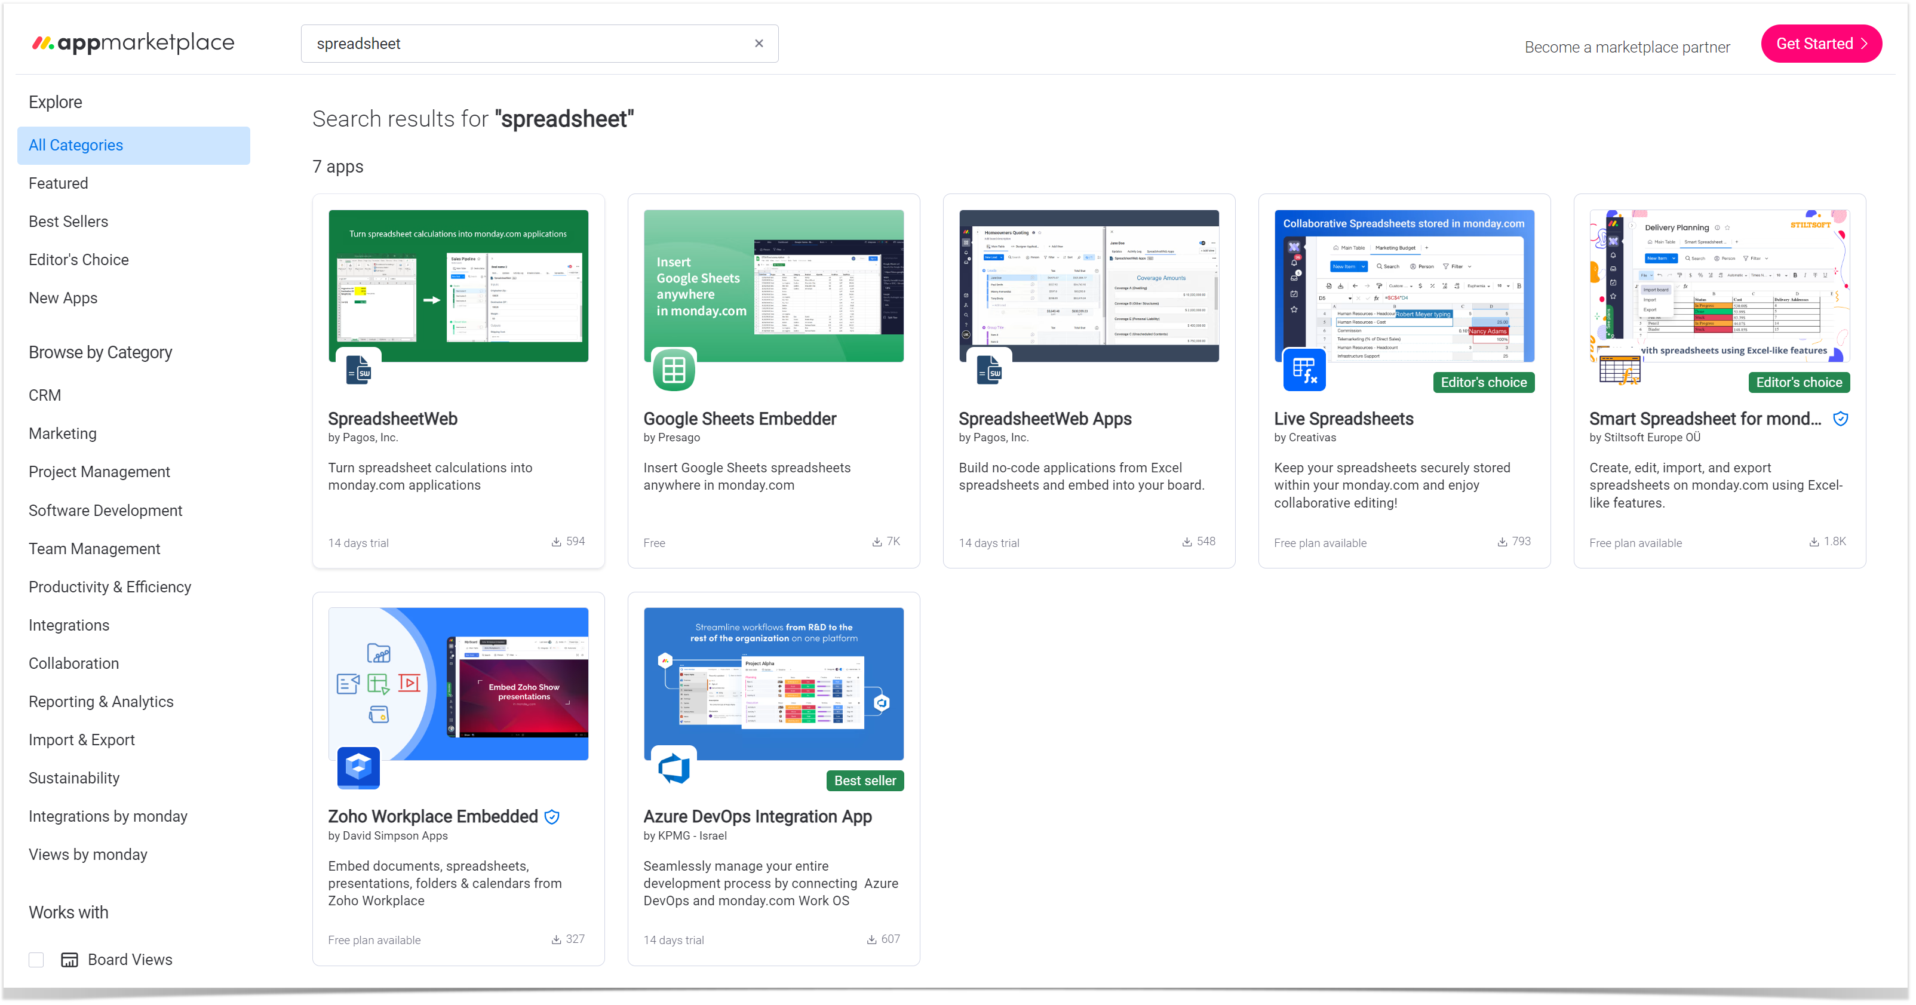Open Azure DevOps Integration preview thumbnail
Image resolution: width=1916 pixels, height=1005 pixels.
tap(773, 684)
